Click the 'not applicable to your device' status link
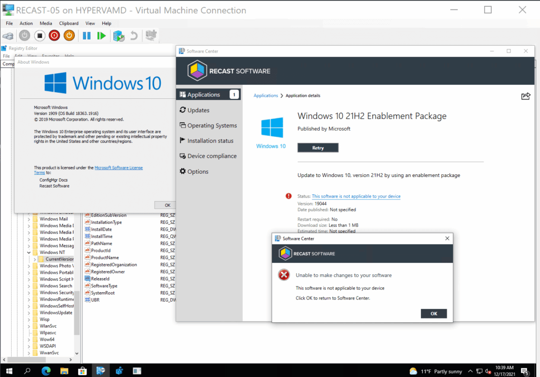The image size is (540, 377). (356, 196)
